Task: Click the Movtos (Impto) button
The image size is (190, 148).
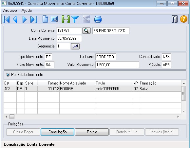Action: (x=162, y=132)
